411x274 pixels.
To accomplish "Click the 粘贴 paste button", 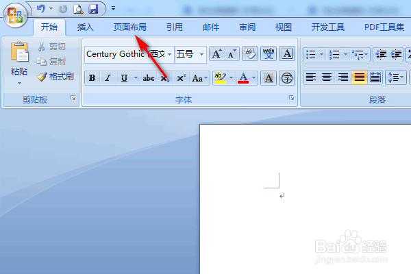I will point(19,58).
